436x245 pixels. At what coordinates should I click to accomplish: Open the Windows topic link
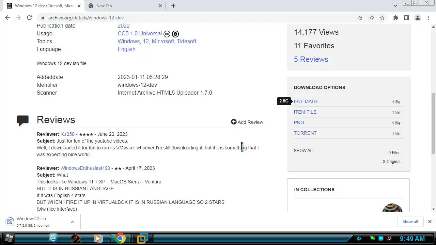click(x=128, y=41)
